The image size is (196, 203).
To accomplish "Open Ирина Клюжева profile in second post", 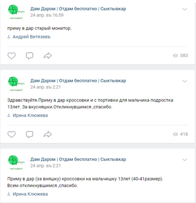I will pyautogui.click(x=30, y=115).
